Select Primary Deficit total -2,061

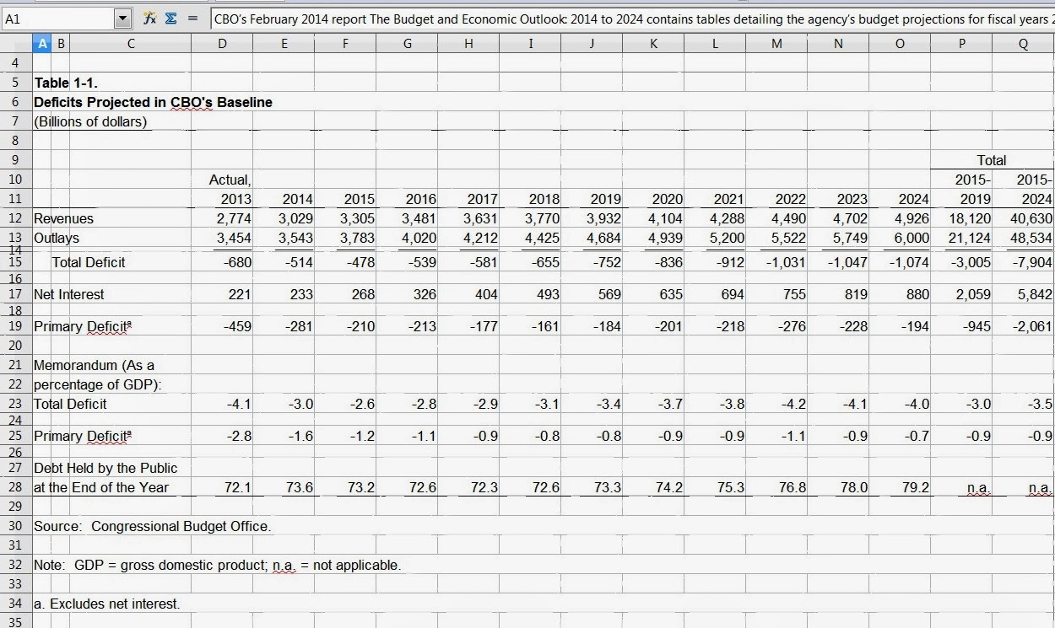click(x=1034, y=326)
